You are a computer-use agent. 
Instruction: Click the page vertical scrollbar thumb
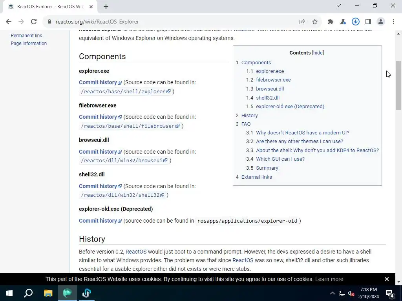(399, 85)
